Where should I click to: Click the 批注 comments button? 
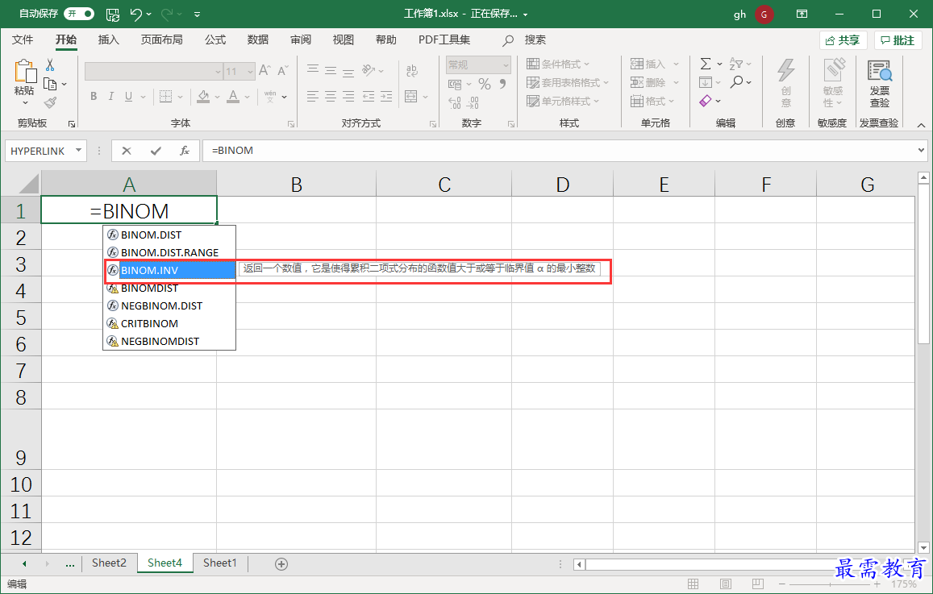pyautogui.click(x=898, y=40)
